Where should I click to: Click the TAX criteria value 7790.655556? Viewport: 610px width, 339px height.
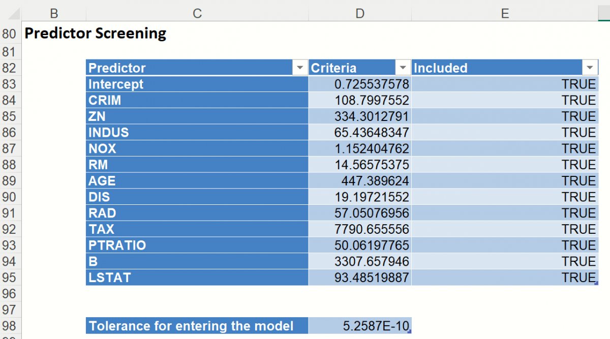point(360,229)
